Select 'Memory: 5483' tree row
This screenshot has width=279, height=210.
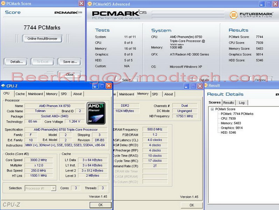tap(231, 123)
